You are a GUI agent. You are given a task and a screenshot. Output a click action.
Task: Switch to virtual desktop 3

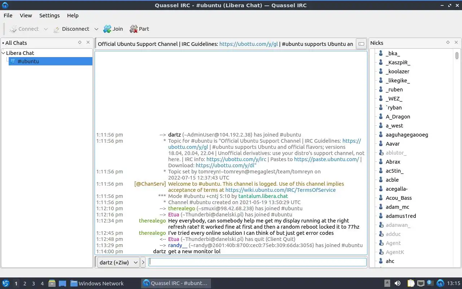(33, 284)
